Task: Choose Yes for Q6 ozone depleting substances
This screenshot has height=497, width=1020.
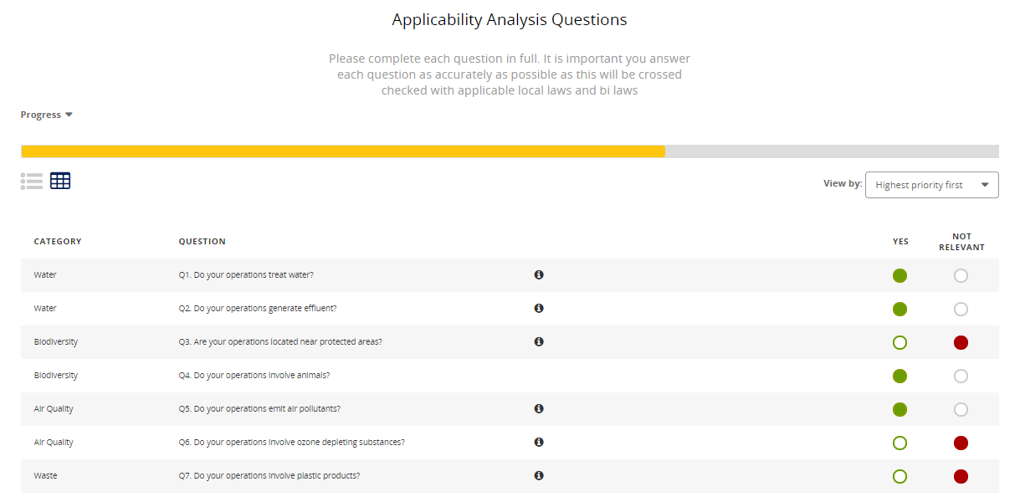Action: point(900,443)
